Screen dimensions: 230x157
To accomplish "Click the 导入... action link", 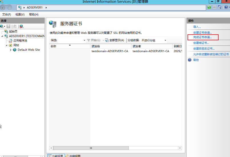I will click(x=197, y=27).
